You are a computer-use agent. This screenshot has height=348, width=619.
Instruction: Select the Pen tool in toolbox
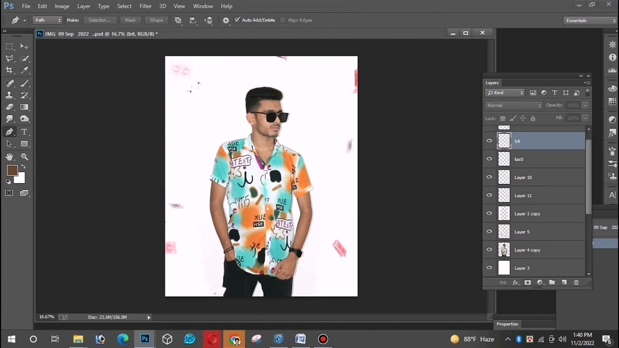coord(9,132)
